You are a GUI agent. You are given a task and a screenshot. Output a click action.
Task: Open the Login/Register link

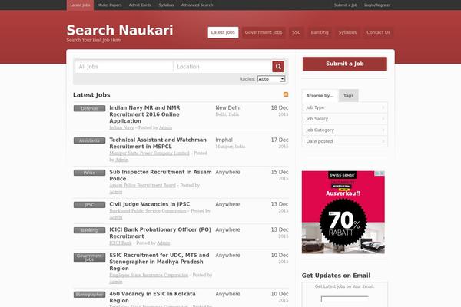coord(377,5)
